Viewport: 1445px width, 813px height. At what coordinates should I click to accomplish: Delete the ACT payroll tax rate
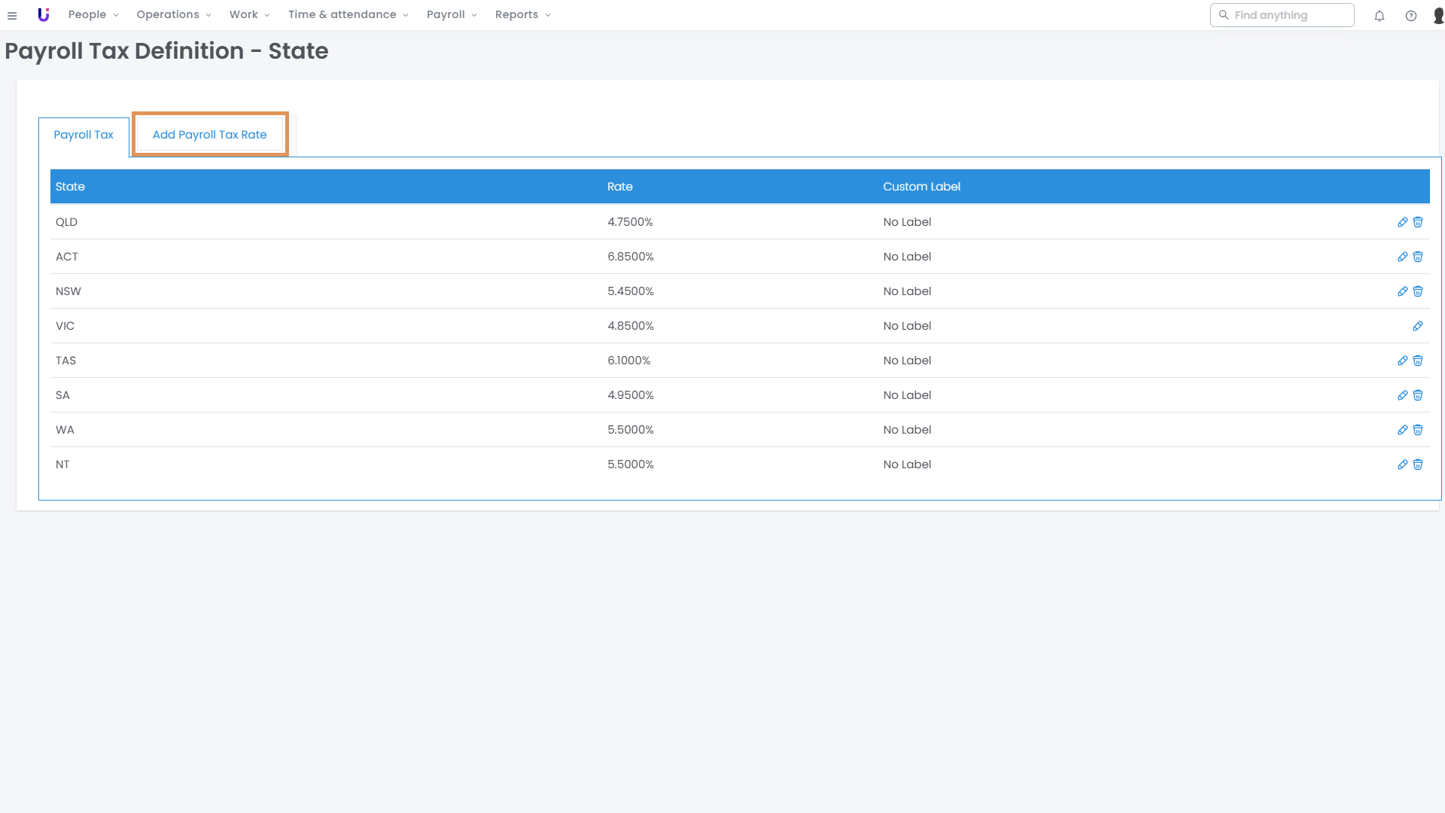tap(1418, 257)
